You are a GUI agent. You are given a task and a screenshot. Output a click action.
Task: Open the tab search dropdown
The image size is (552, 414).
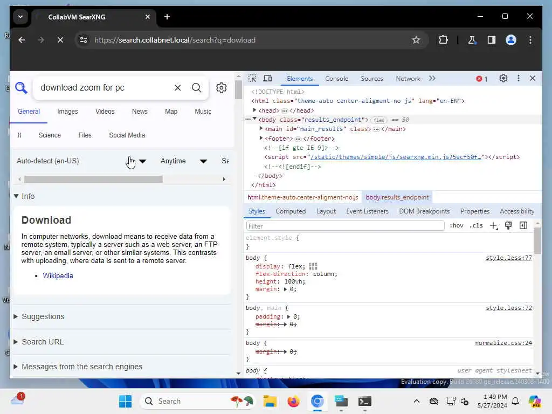click(20, 17)
